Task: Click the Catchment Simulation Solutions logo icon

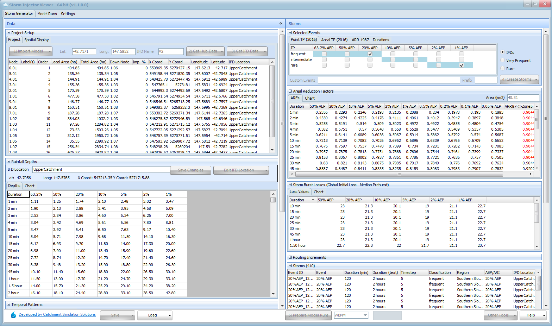Action: click(13, 315)
